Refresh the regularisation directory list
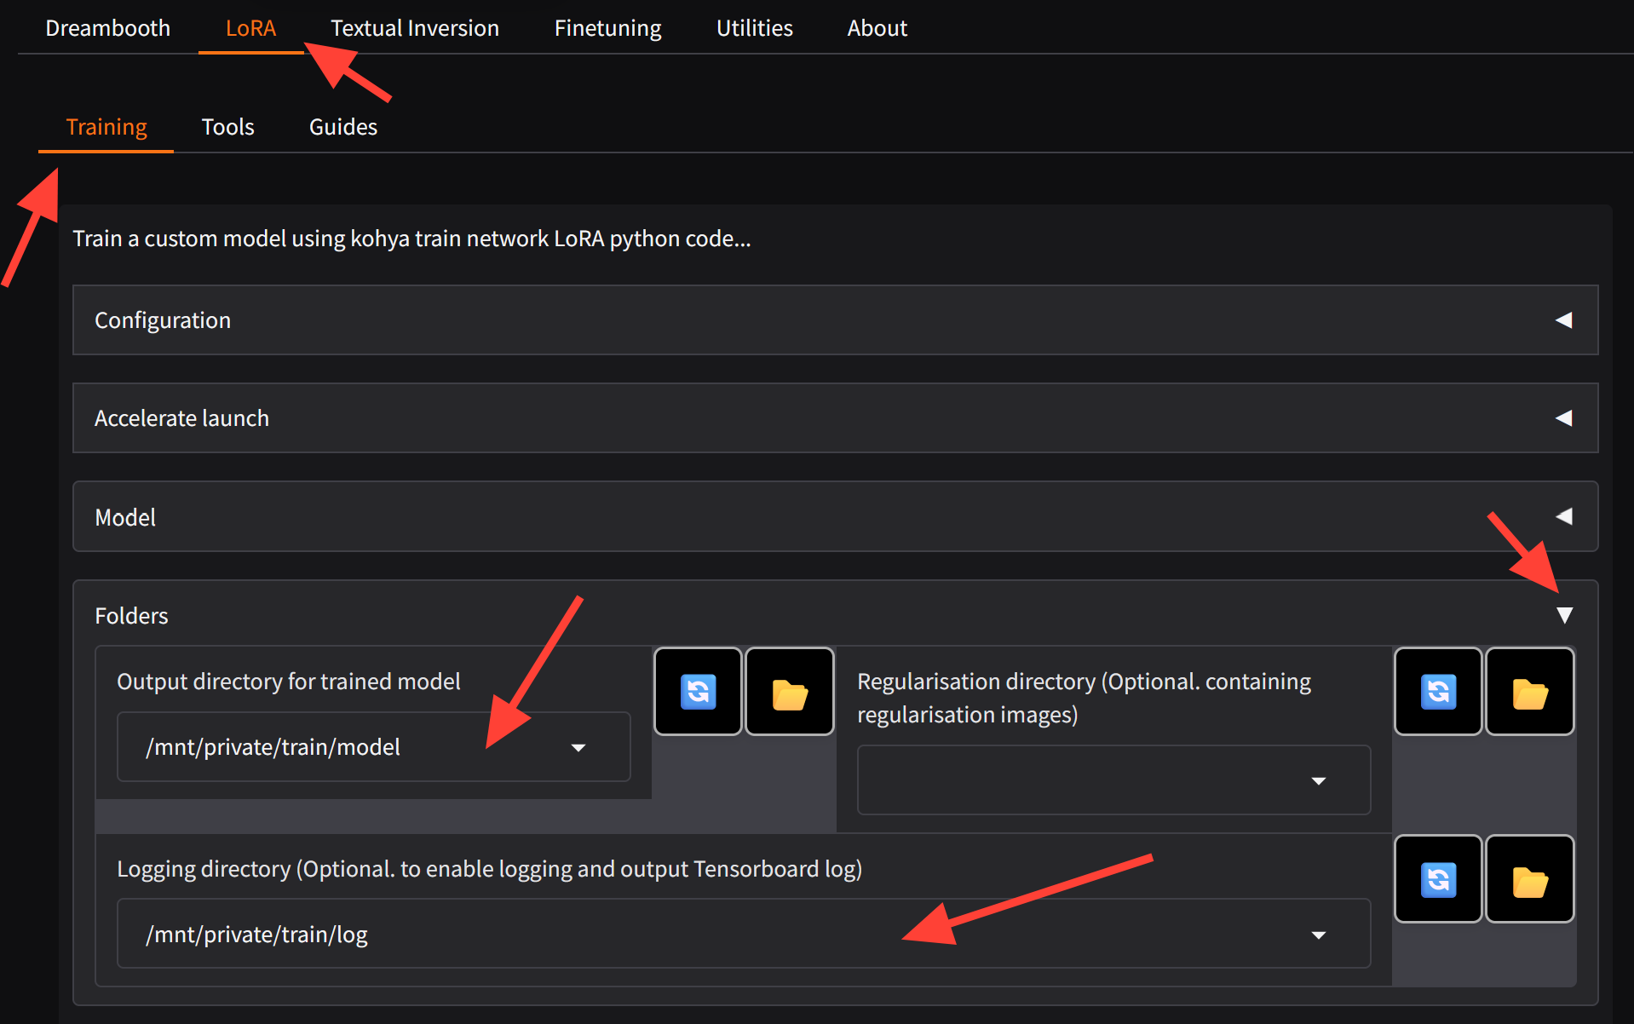 click(x=1438, y=692)
